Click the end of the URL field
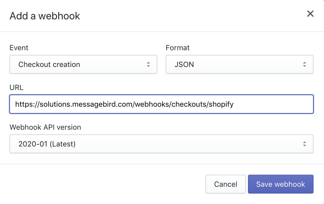This screenshot has height=204, width=324. pyautogui.click(x=273, y=104)
